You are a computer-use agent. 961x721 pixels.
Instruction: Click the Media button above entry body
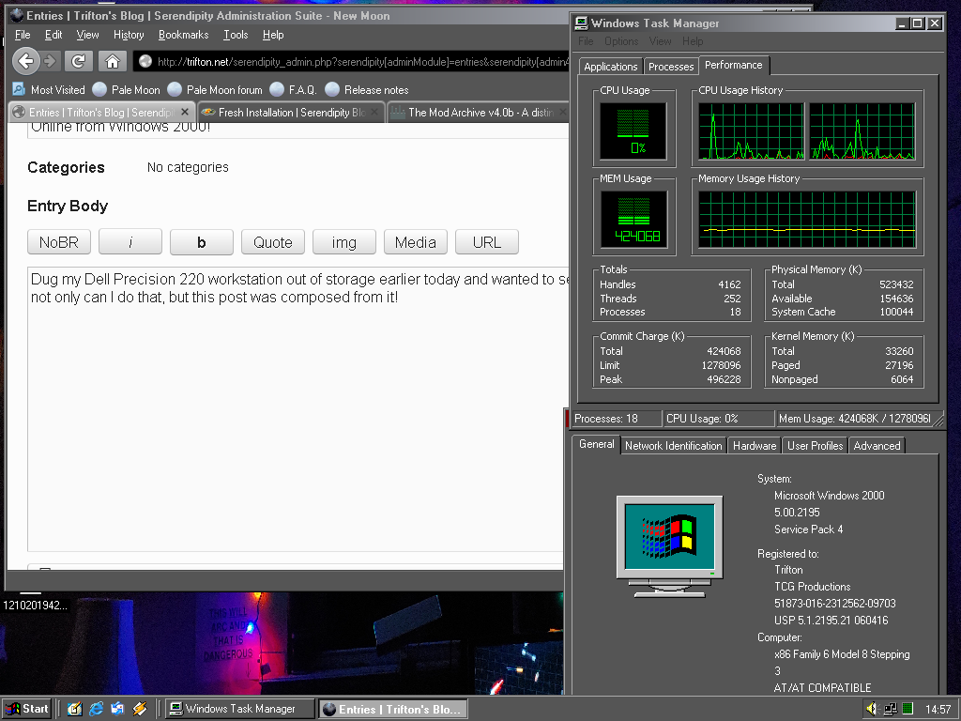pyautogui.click(x=415, y=242)
